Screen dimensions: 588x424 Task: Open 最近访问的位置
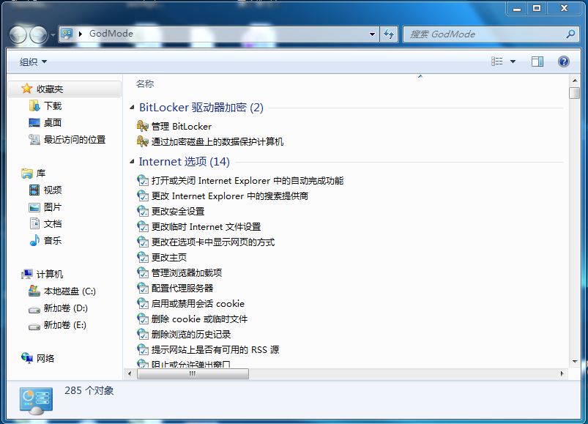[75, 139]
